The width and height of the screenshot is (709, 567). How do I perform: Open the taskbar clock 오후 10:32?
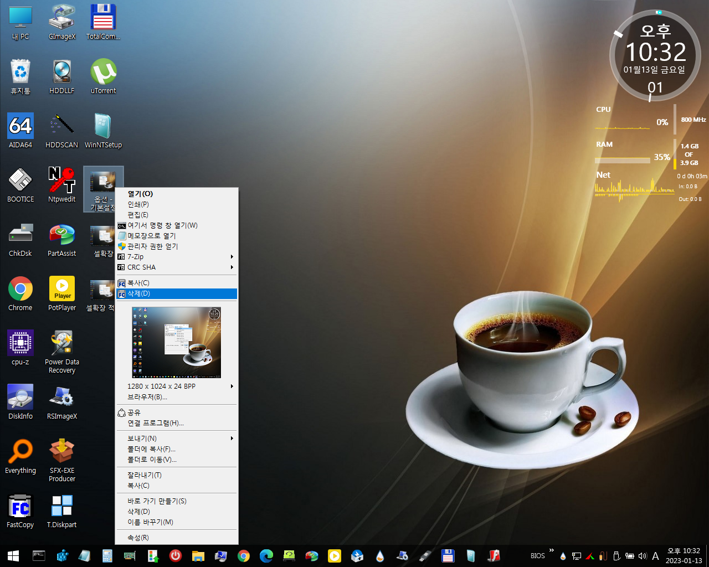point(684,556)
